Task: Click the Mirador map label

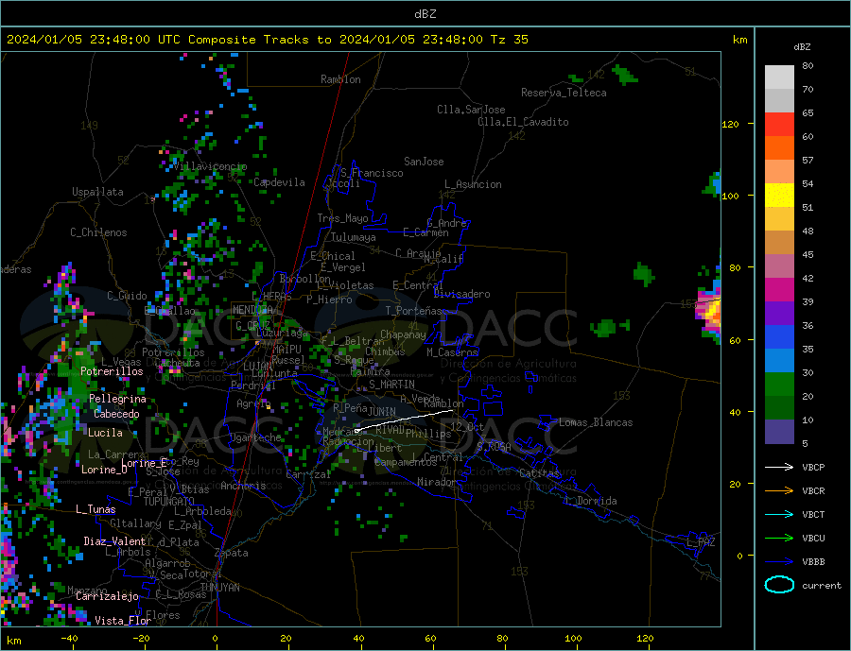Action: click(x=437, y=482)
